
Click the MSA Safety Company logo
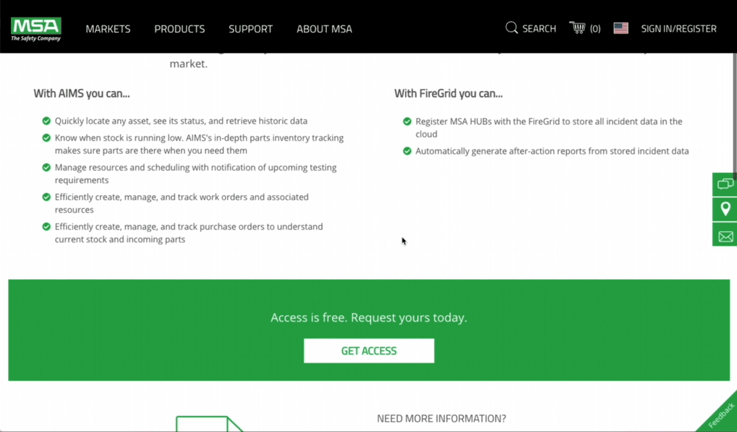tap(36, 29)
